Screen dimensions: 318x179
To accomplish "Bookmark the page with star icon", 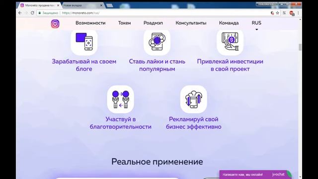I will point(277,13).
